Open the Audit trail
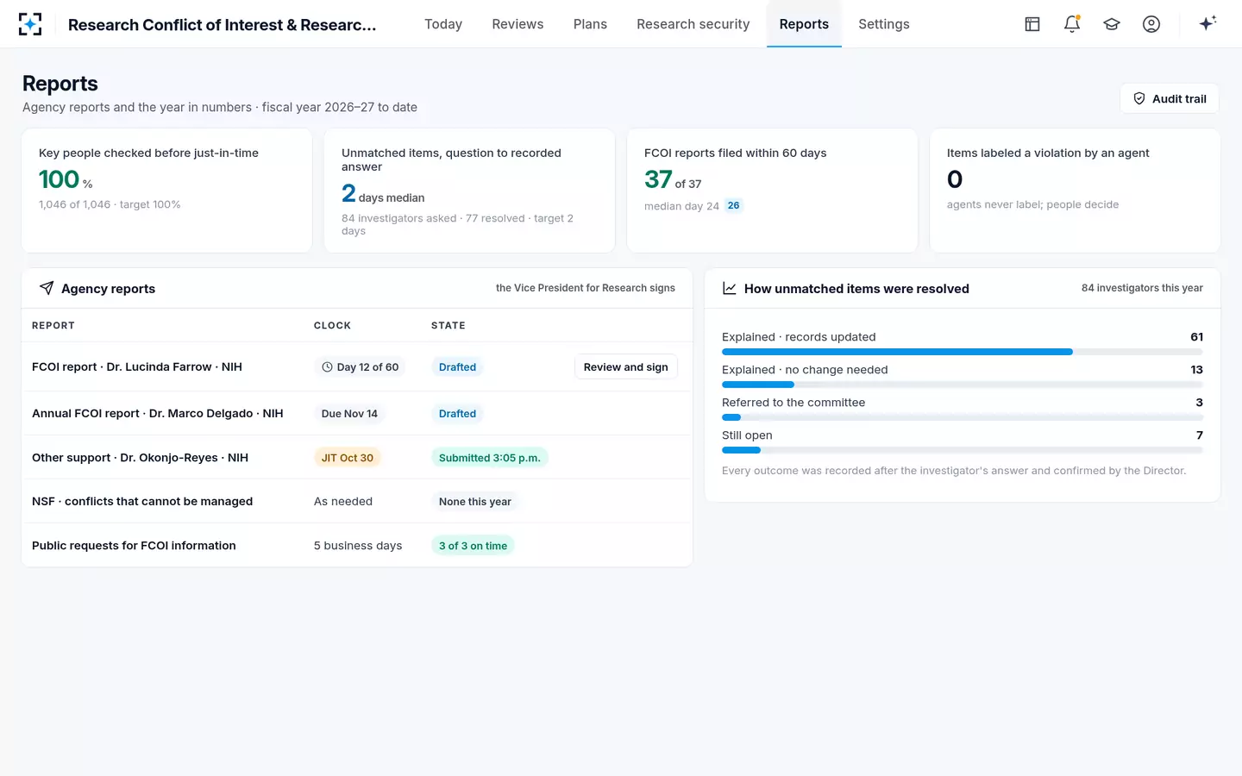This screenshot has height=776, width=1242. 1169,98
